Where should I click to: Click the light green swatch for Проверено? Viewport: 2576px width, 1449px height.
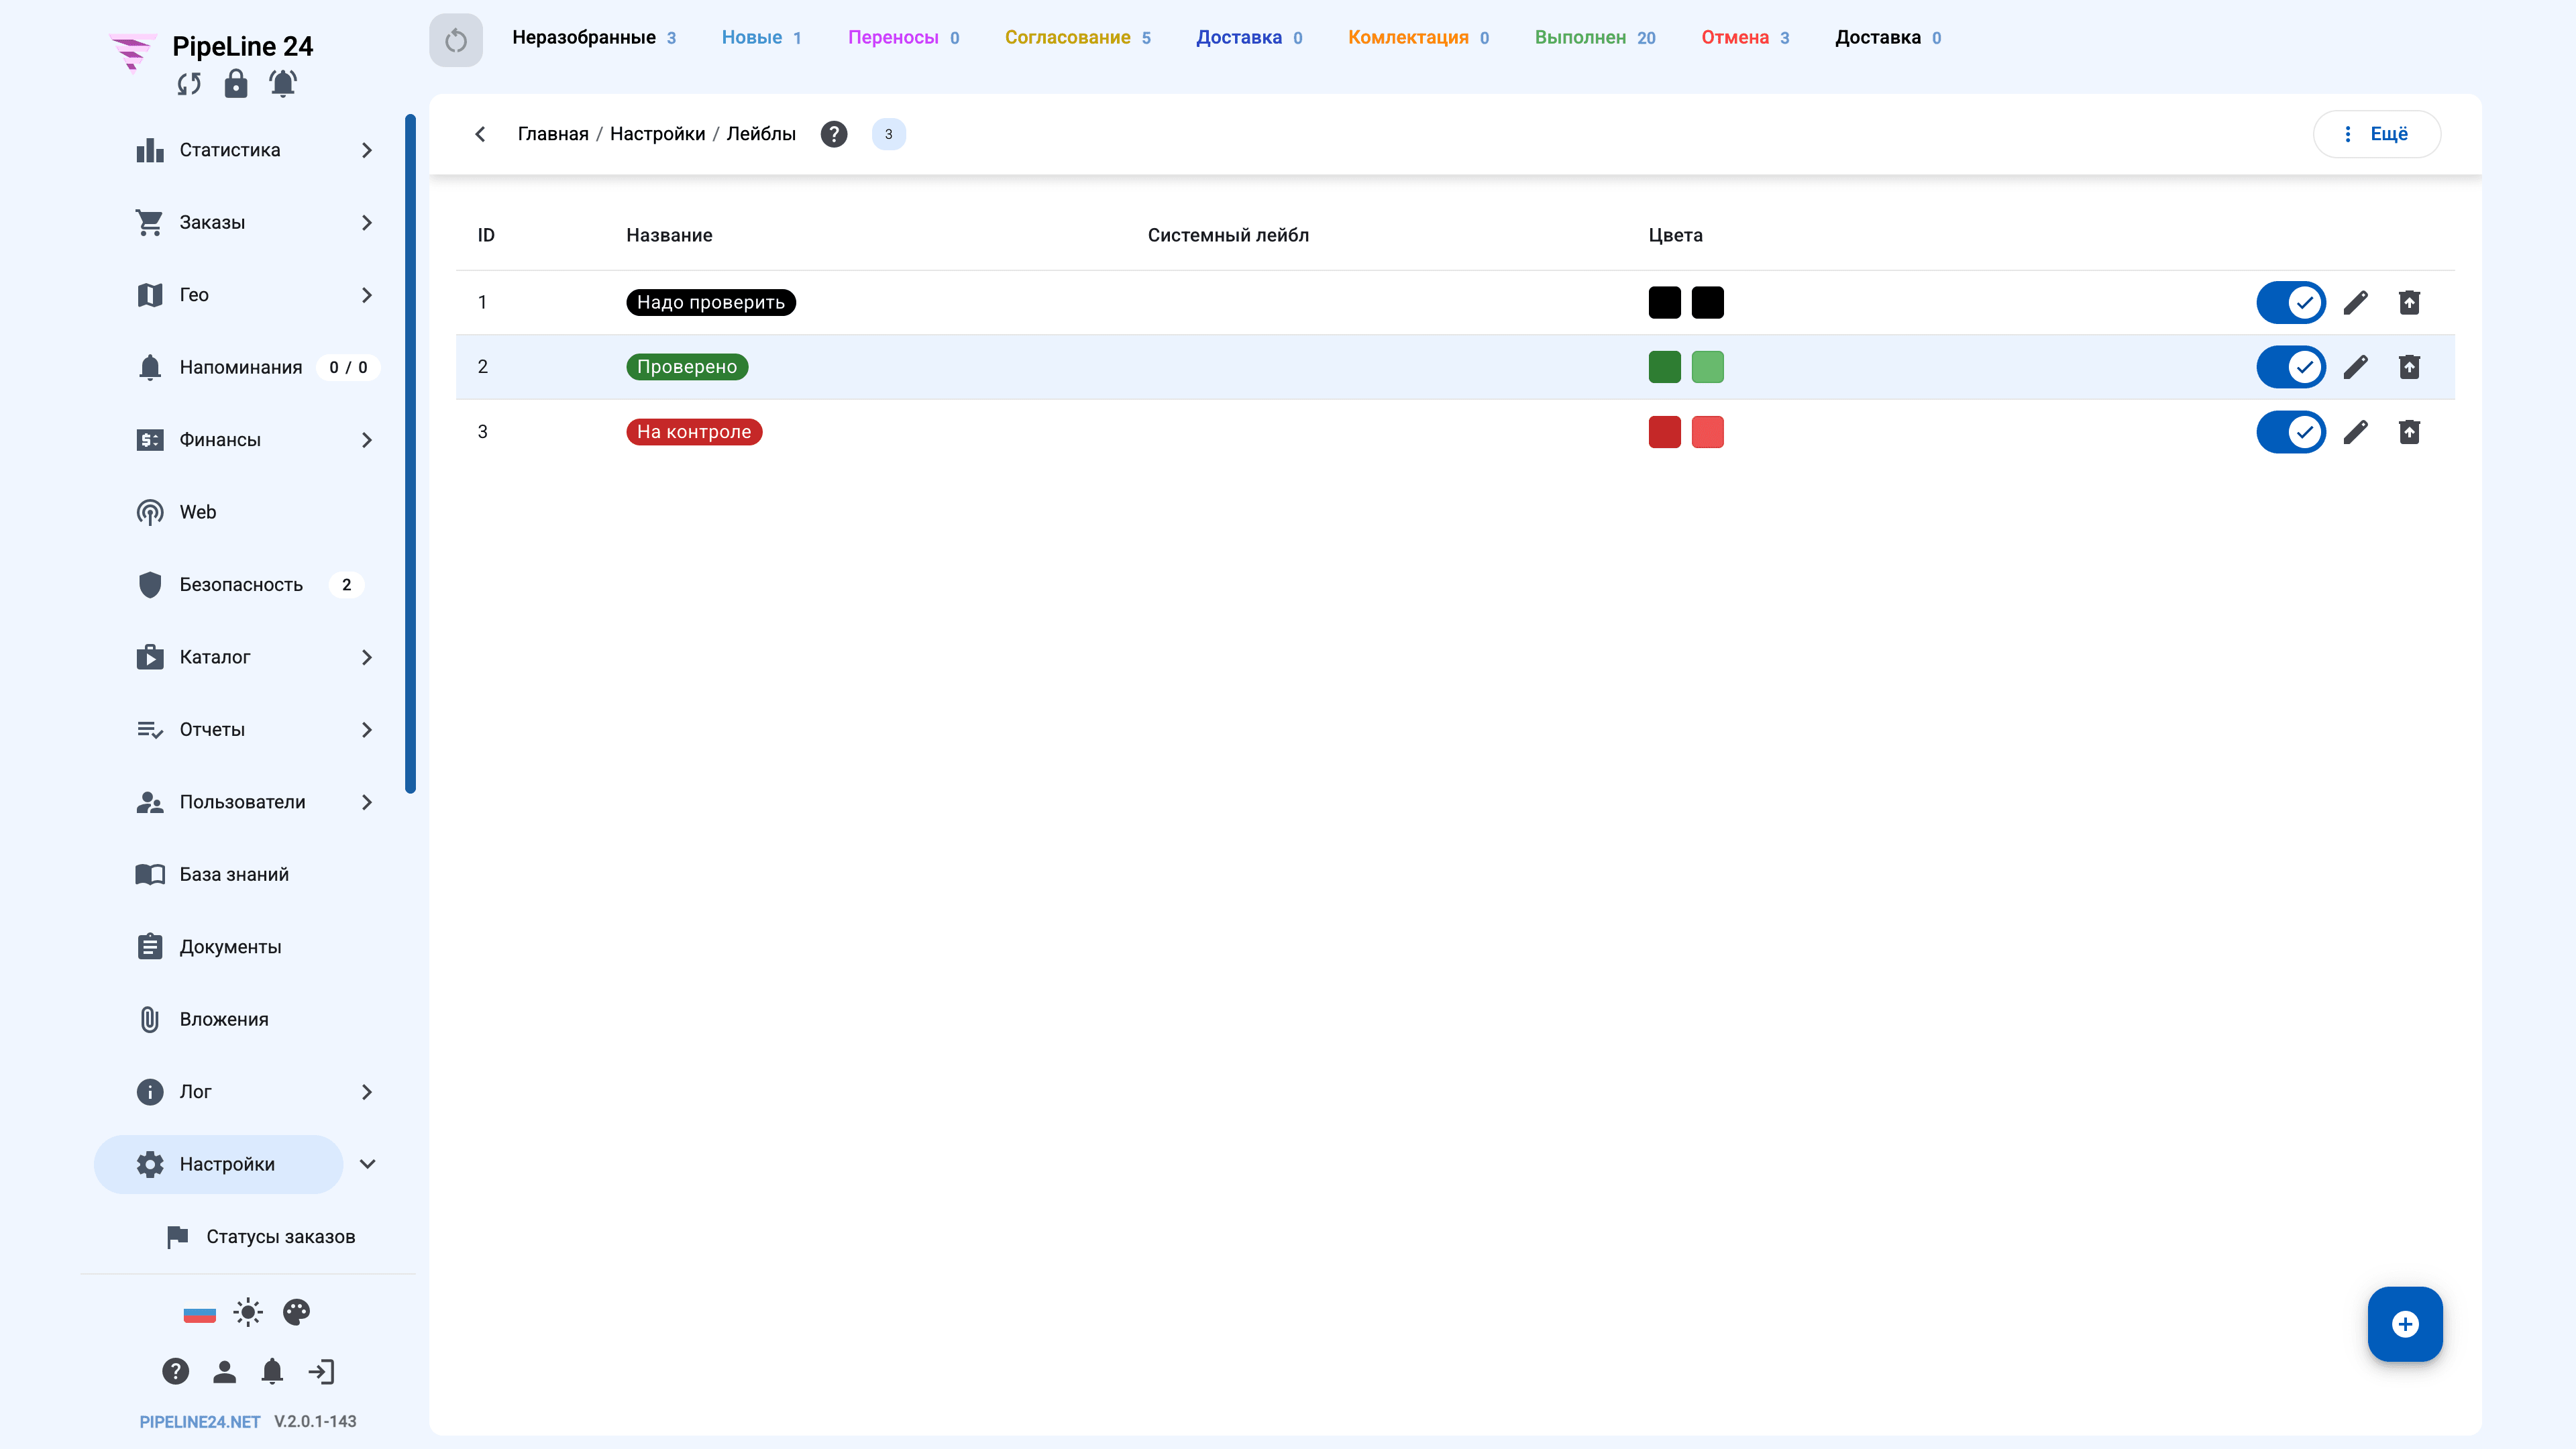(1708, 367)
